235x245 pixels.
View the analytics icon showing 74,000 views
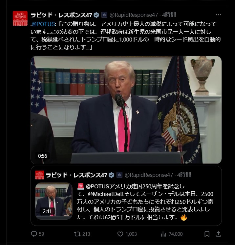[x=163, y=234]
